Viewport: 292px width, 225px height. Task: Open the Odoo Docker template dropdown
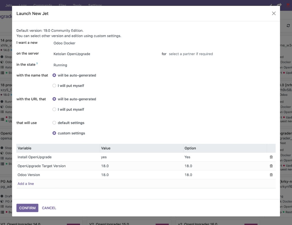pyautogui.click(x=106, y=43)
